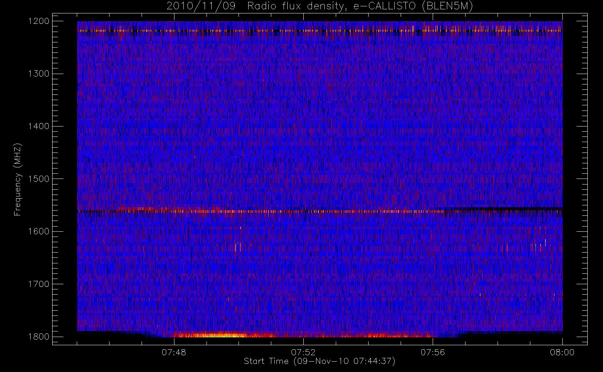Click the 08:00 time tick label
This screenshot has height=372, width=603.
click(x=562, y=352)
